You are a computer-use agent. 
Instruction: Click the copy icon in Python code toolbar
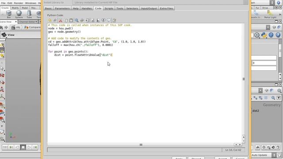66,20
